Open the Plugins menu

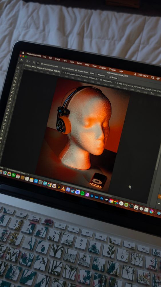[x=102, y=67]
